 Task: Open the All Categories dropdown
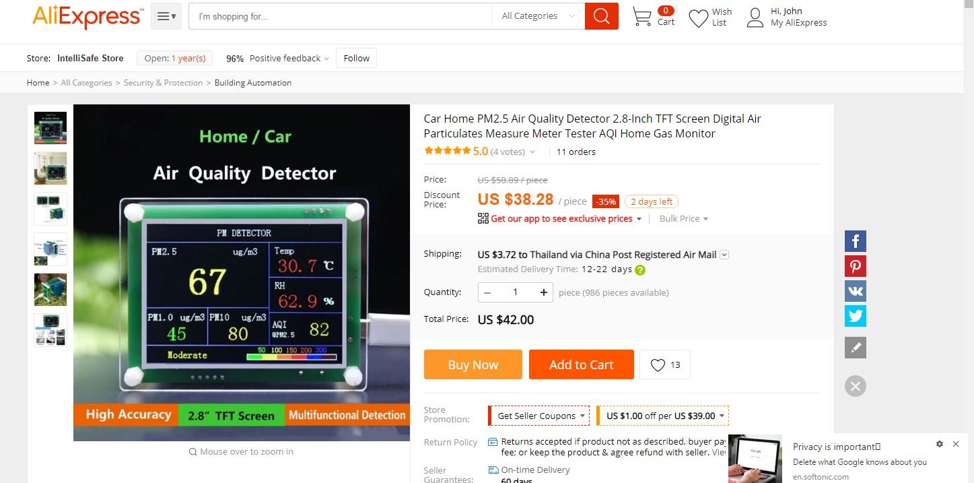[x=538, y=16]
